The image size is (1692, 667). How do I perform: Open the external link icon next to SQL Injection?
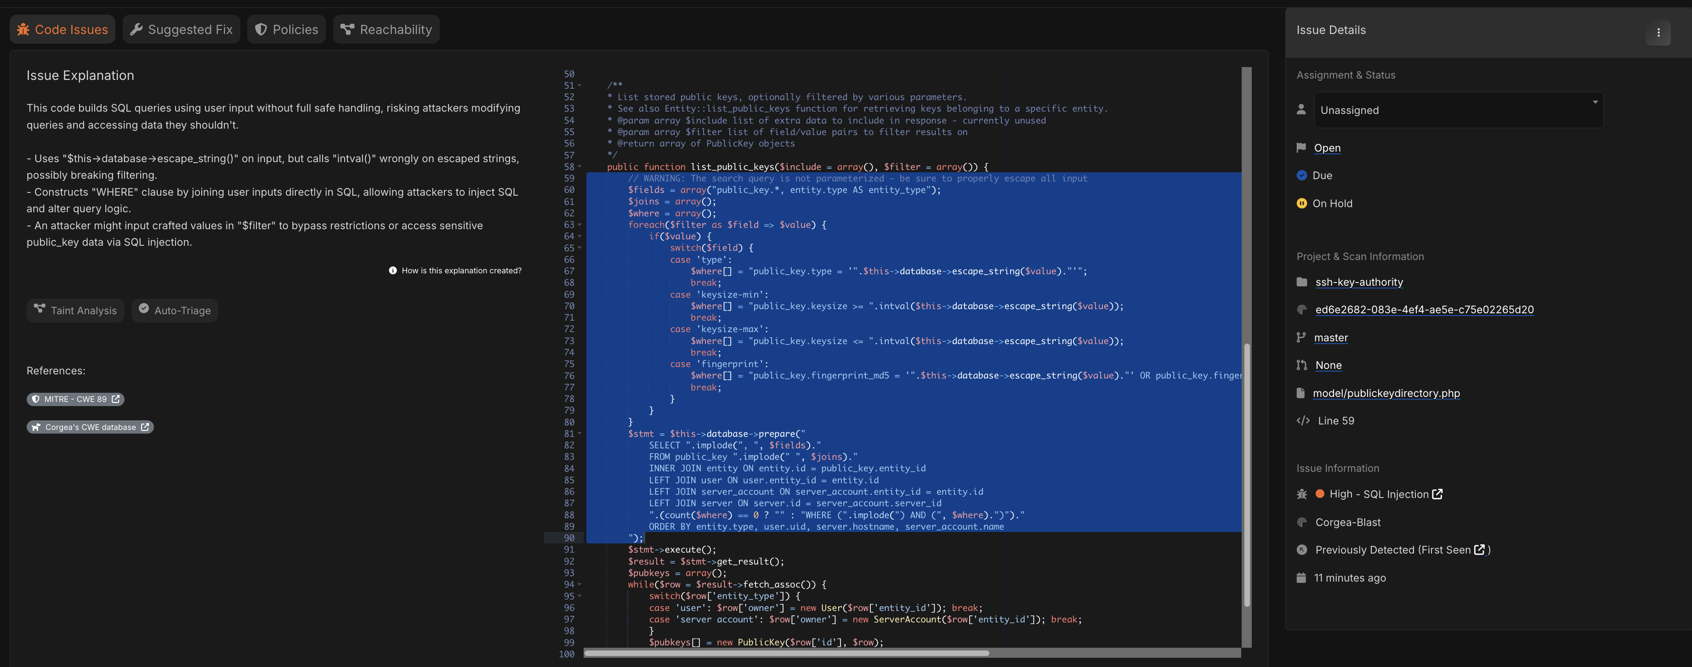click(x=1437, y=494)
